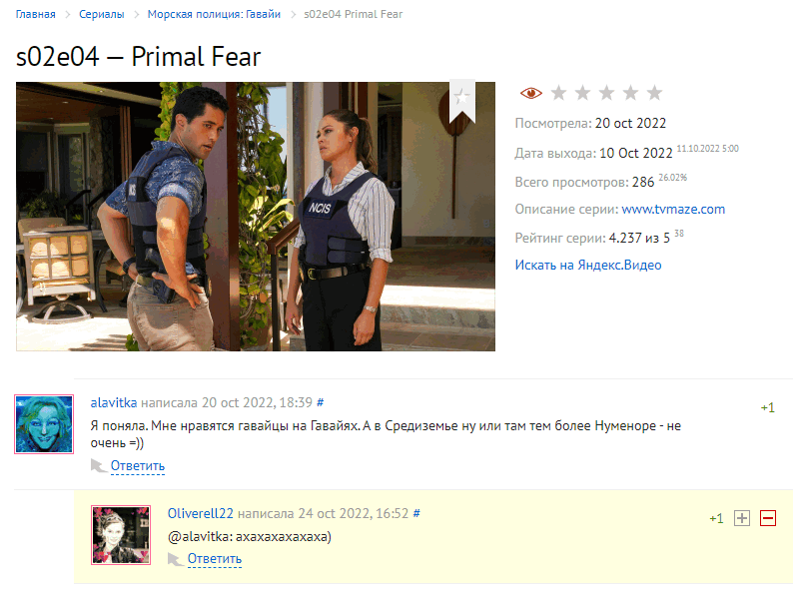Open www.tvmaze.com episode description link

[673, 210]
